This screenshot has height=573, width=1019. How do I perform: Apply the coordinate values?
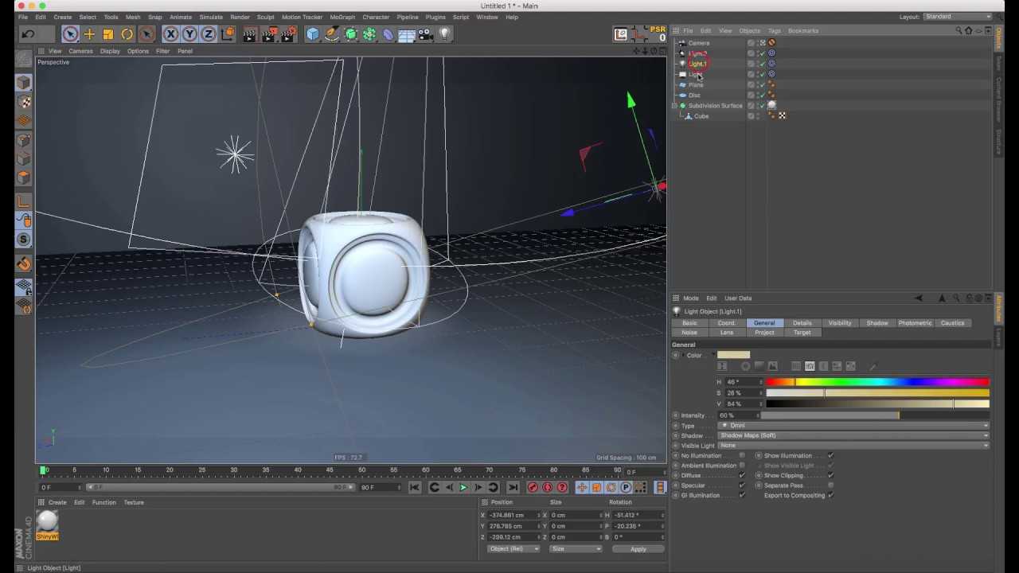(x=638, y=549)
